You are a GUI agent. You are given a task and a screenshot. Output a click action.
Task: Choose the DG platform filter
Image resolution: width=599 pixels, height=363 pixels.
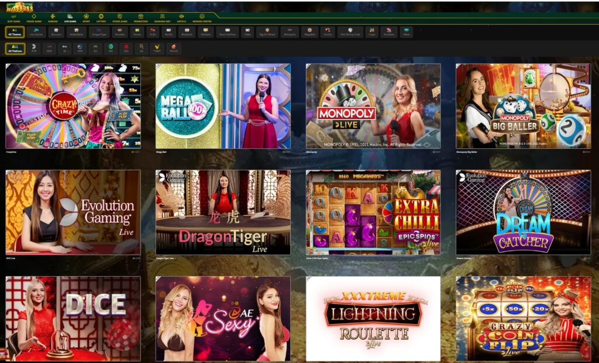pyautogui.click(x=95, y=48)
